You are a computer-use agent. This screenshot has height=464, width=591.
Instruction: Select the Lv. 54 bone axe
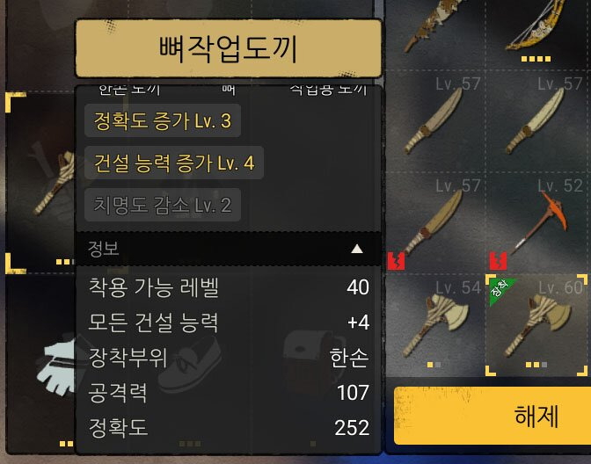click(x=435, y=325)
